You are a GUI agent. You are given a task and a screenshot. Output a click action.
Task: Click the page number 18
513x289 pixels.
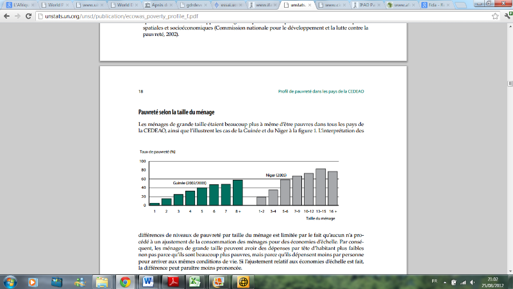pos(140,91)
